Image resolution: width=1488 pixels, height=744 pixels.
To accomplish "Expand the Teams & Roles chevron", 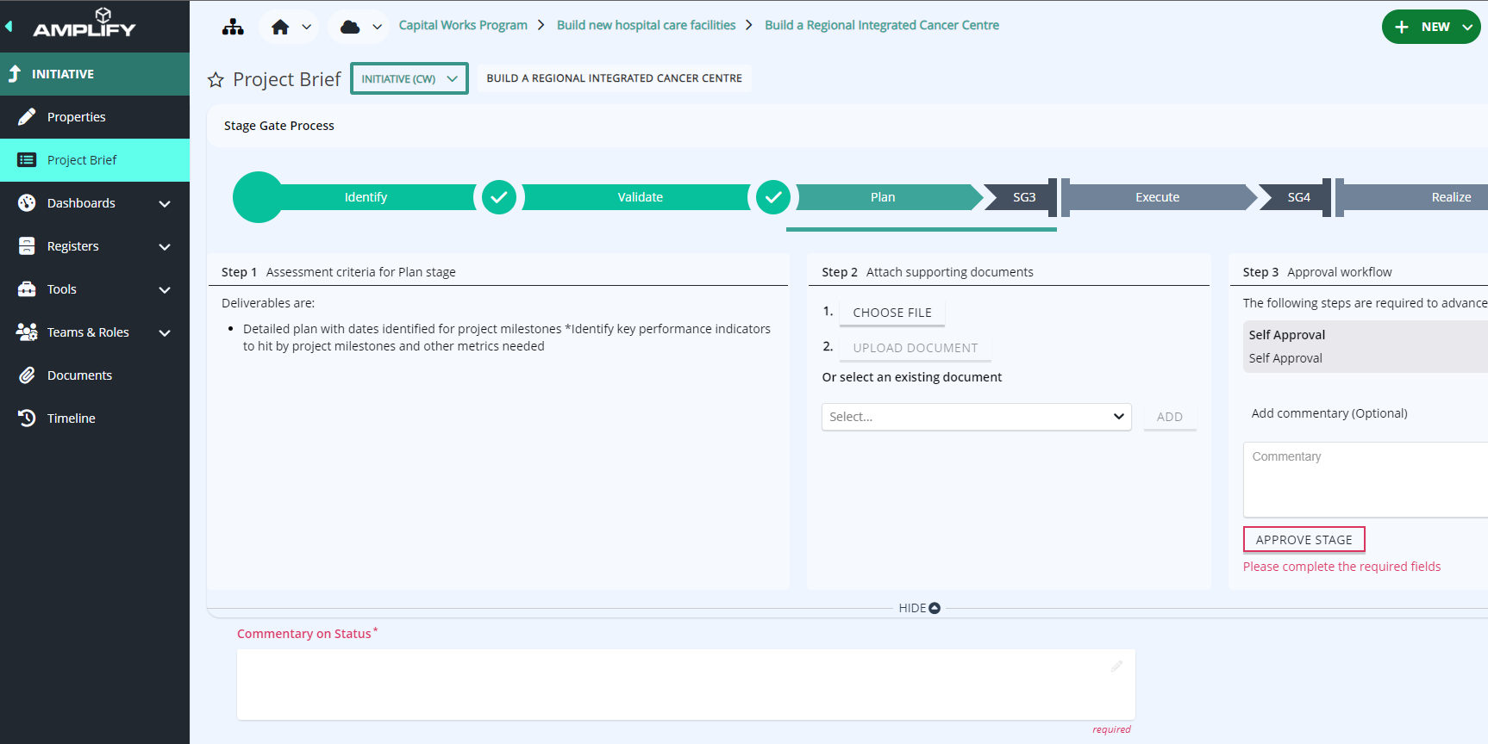I will pyautogui.click(x=165, y=333).
